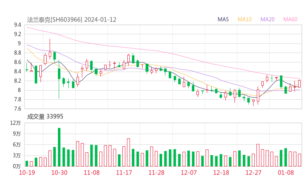This screenshot has height=182, width=306.
Task: Click the last red candlestick on the far right
Action: pos(299,84)
